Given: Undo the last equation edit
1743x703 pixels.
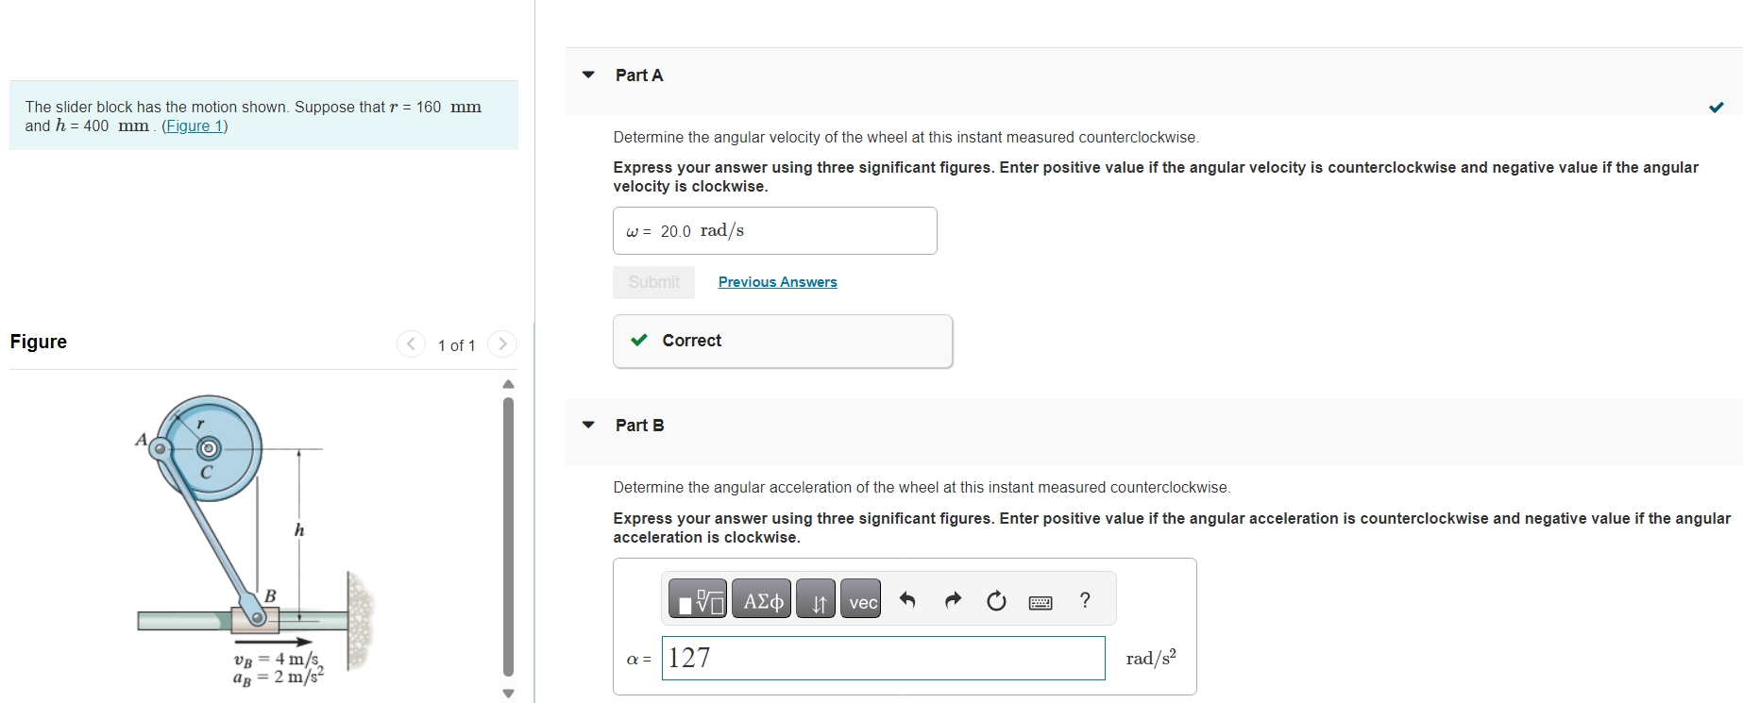Looking at the screenshot, I should [908, 599].
